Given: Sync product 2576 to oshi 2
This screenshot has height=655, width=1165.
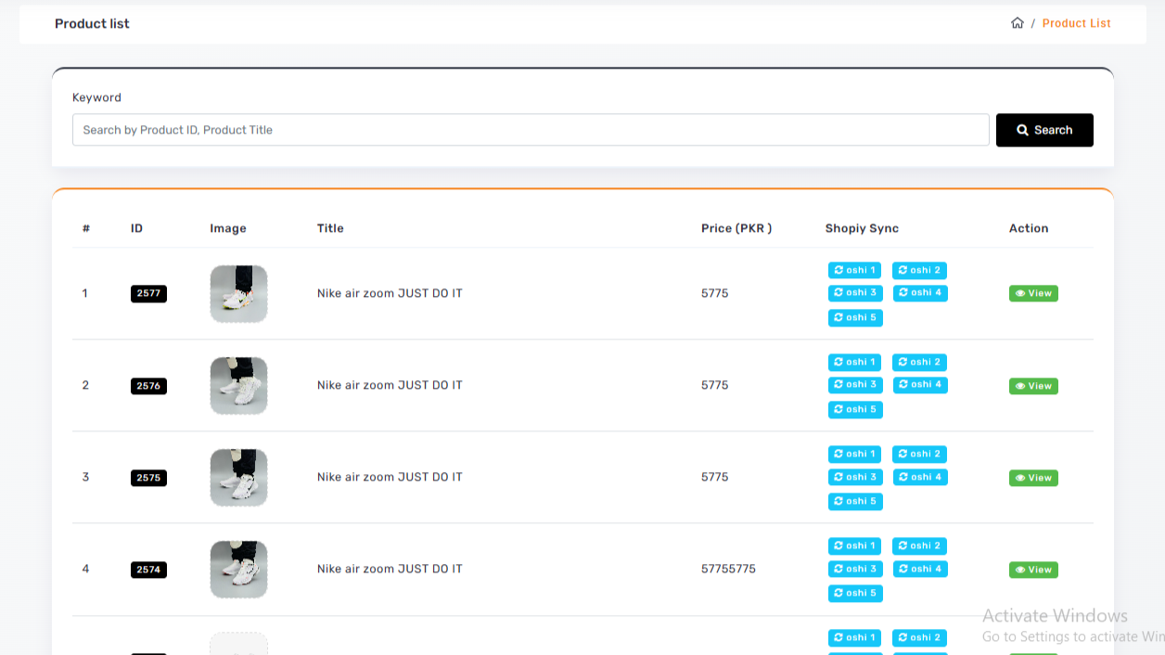Looking at the screenshot, I should pyautogui.click(x=919, y=362).
